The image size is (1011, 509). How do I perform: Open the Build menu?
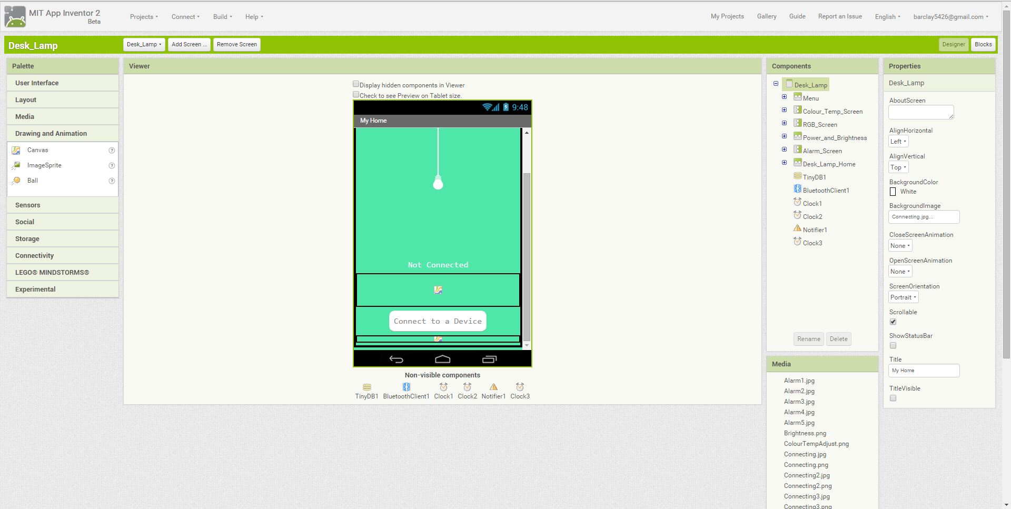point(222,17)
